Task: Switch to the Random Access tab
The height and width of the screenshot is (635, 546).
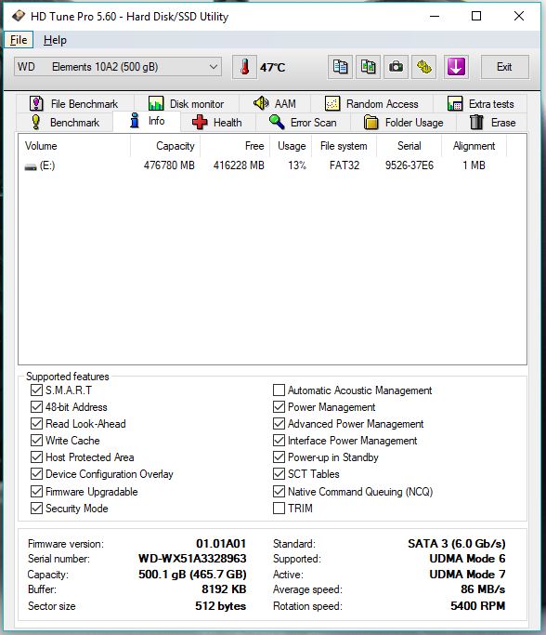Action: click(x=371, y=104)
